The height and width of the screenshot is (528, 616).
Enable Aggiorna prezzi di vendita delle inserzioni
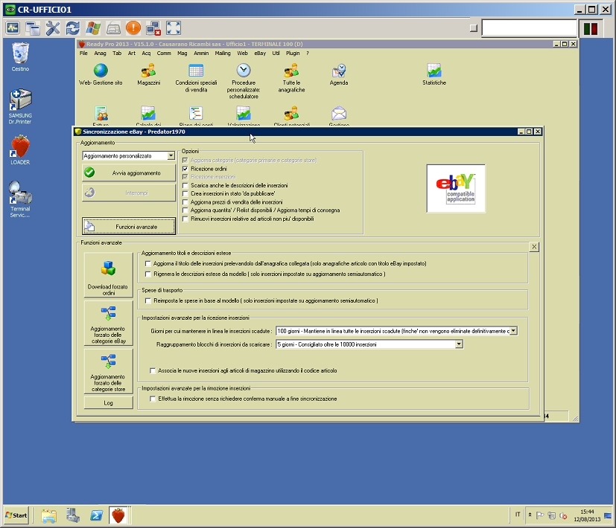click(x=185, y=202)
